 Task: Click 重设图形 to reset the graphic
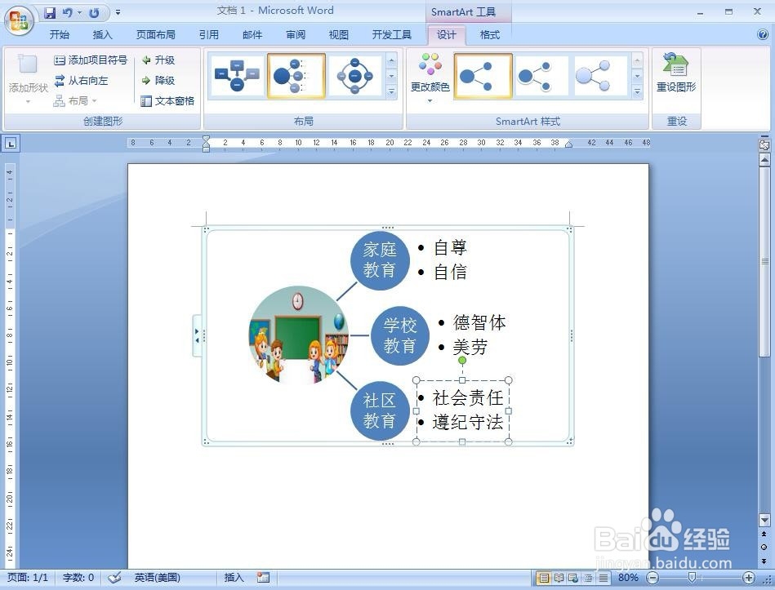tap(675, 73)
